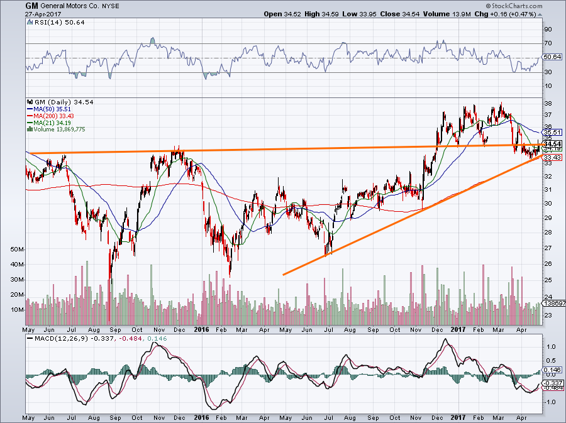Click the 2016 label under the MACD panel
The image size is (566, 423).
point(201,417)
